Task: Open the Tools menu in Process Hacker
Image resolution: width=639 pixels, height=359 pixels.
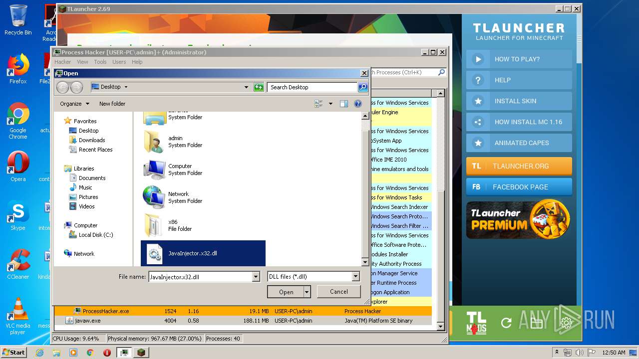Action: tap(100, 62)
